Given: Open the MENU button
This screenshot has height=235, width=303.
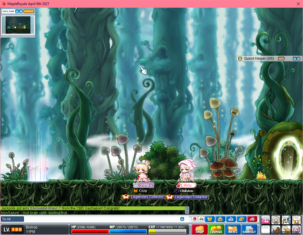Looking at the screenshot, I should 233,229.
